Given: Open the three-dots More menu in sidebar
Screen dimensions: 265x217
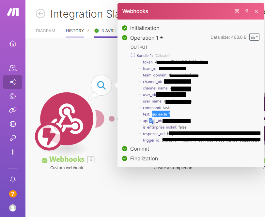Looking at the screenshot, I should pyautogui.click(x=13, y=152).
